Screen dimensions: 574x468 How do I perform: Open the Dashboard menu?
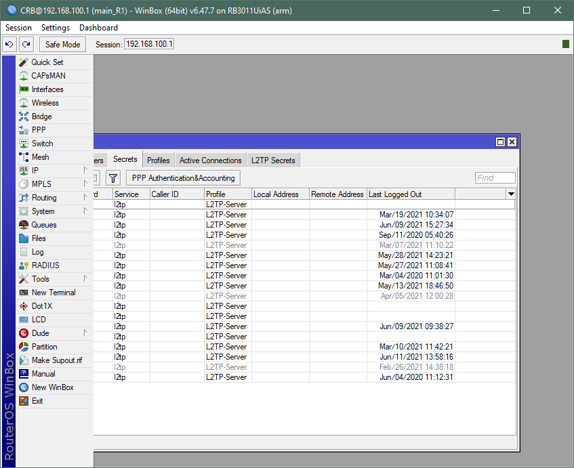(x=98, y=28)
